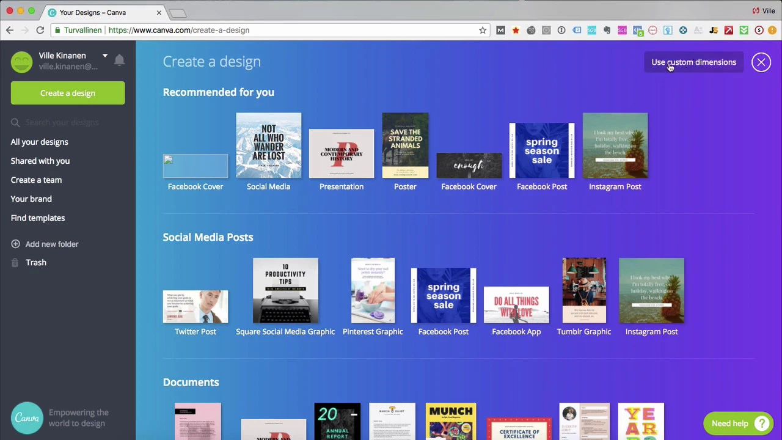Click the browser back arrow
Screen dimensions: 782x440
point(10,30)
